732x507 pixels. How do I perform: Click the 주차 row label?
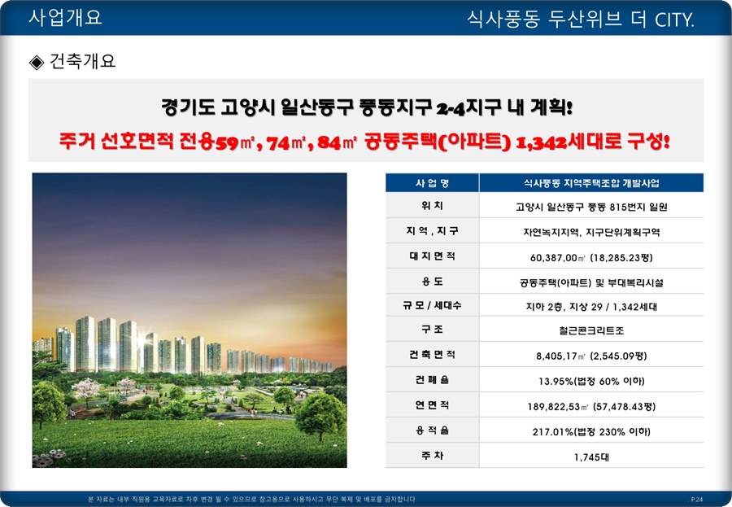point(433,456)
